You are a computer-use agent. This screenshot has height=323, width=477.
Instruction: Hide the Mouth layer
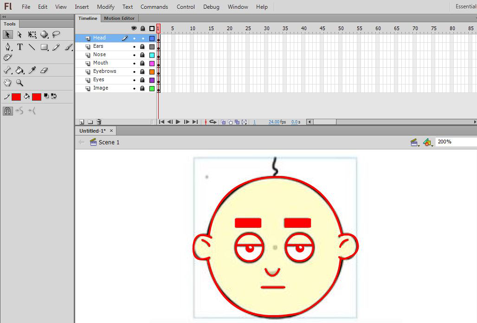point(134,63)
